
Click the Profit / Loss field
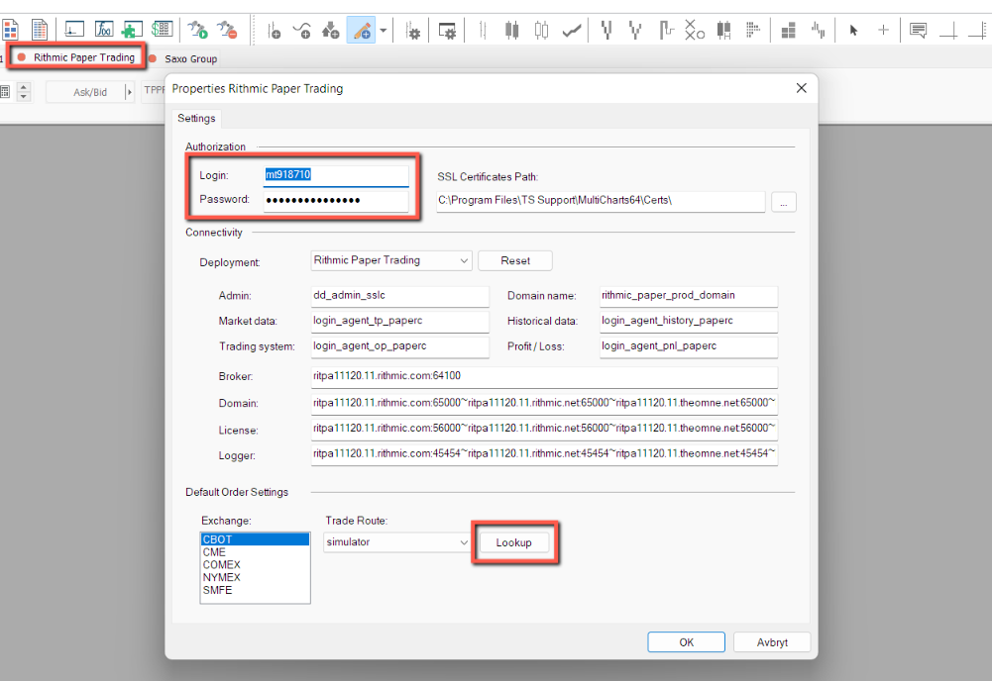coord(689,346)
